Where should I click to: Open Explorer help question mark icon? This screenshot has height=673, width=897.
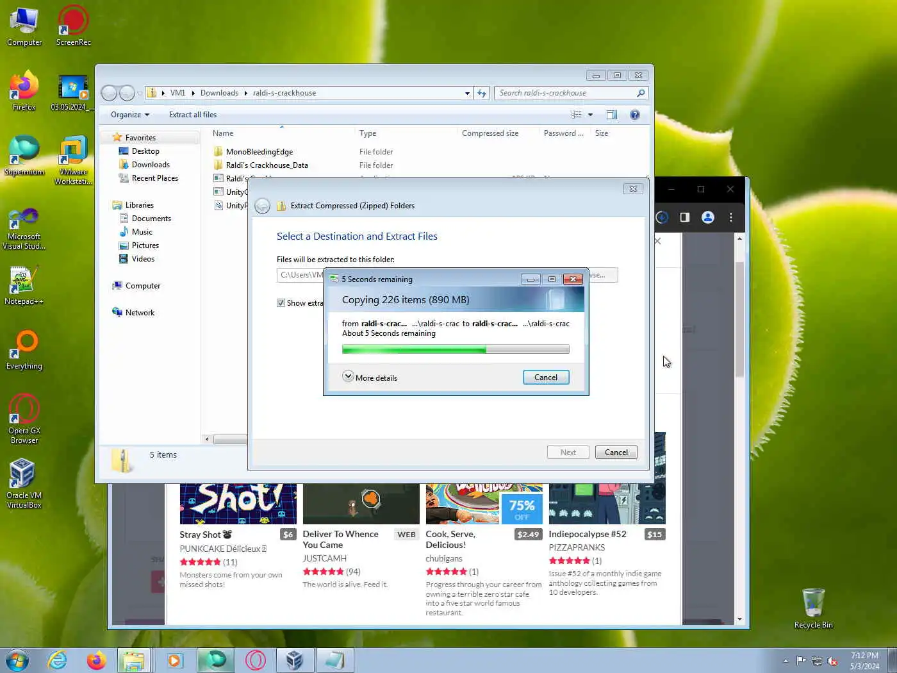(x=634, y=115)
